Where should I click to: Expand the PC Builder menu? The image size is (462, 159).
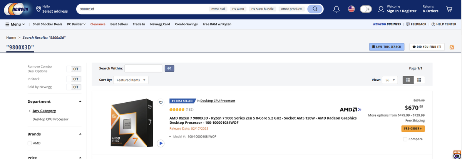click(76, 24)
